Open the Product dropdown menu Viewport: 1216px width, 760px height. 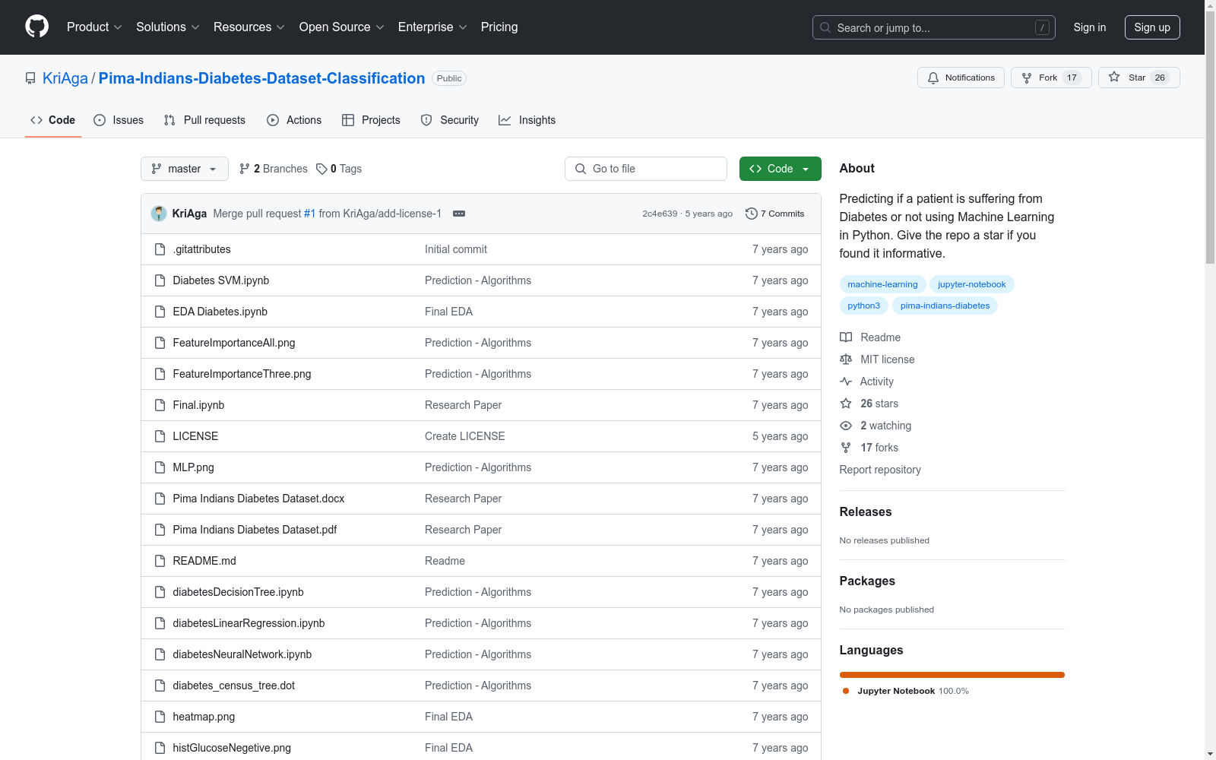tap(94, 27)
